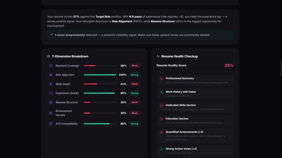Click the Weak badge on Keyword Coverage
This screenshot has height=158, width=282.
(x=134, y=66)
